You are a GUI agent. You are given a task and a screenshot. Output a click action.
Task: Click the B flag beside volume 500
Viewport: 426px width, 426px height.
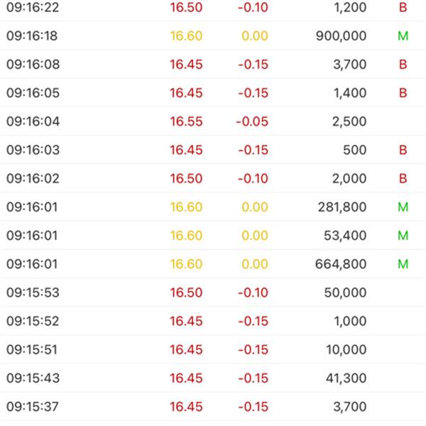pos(403,150)
